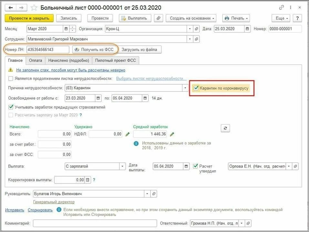Click the forward navigation arrow
309x232 pixels.
[21, 8]
